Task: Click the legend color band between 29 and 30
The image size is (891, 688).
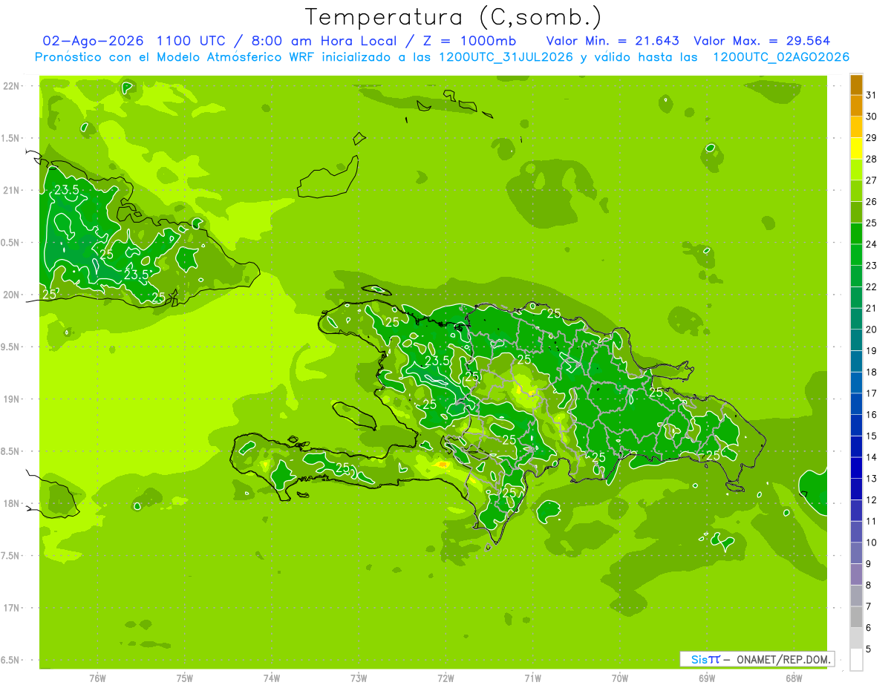Action: pyautogui.click(x=856, y=127)
